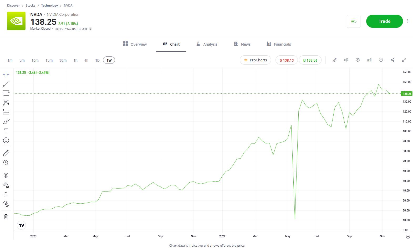Image resolution: width=413 pixels, height=249 pixels.
Task: Click the Market Closed status text
Action: pyautogui.click(x=40, y=29)
